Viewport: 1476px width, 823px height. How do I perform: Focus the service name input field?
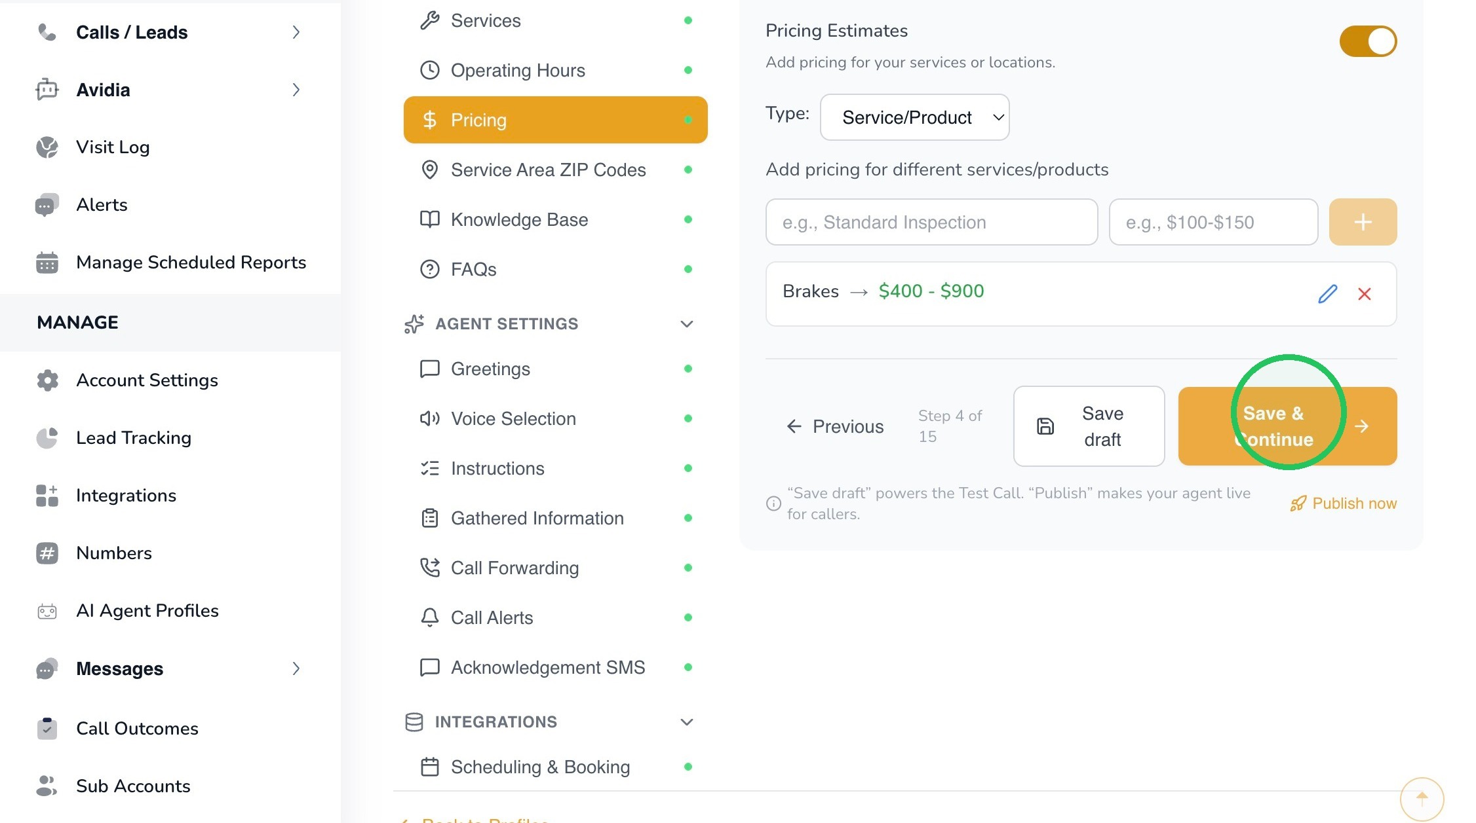click(931, 222)
